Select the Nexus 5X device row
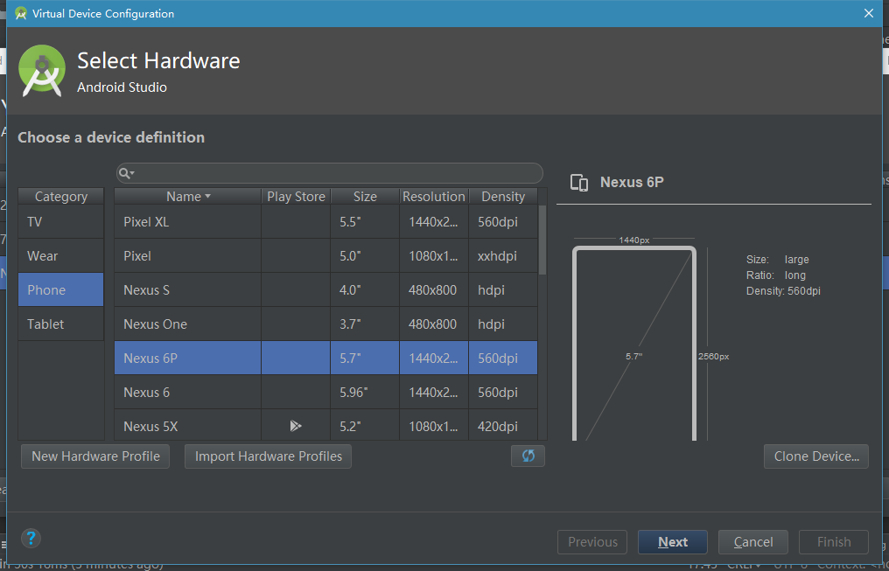The width and height of the screenshot is (889, 571). pyautogui.click(x=326, y=425)
